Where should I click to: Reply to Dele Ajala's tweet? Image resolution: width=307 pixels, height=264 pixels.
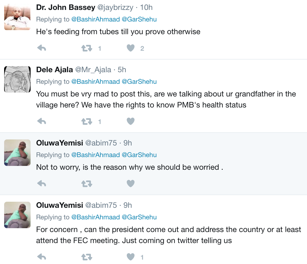(42, 121)
